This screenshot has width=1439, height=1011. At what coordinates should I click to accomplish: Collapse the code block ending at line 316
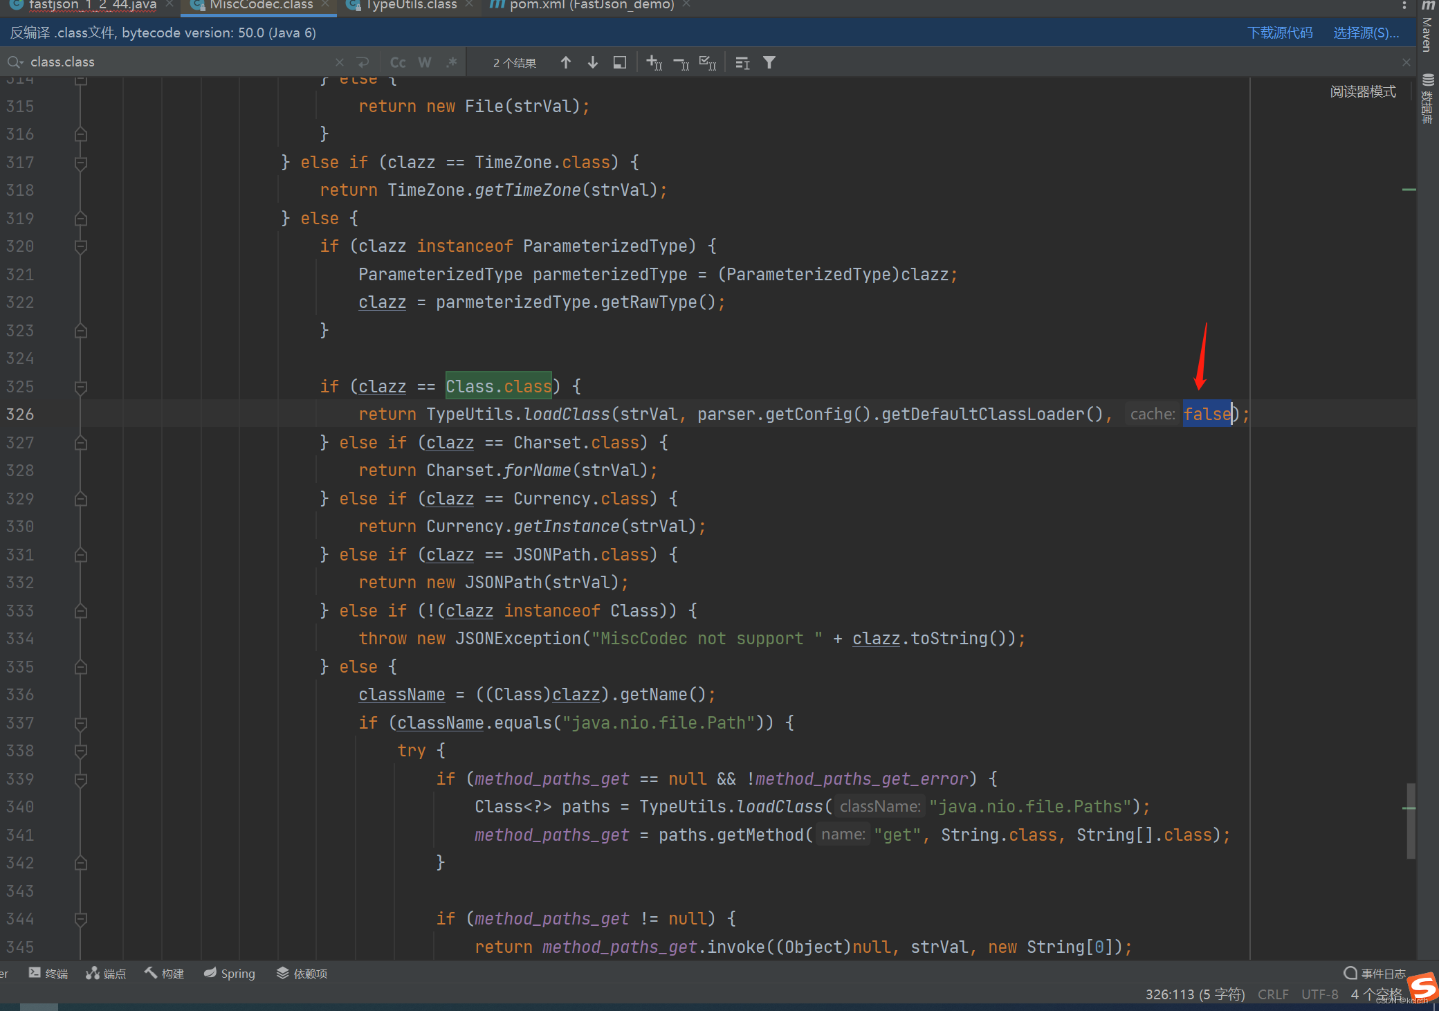pyautogui.click(x=81, y=134)
